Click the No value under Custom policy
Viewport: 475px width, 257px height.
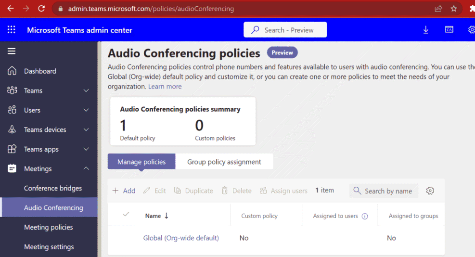point(244,238)
